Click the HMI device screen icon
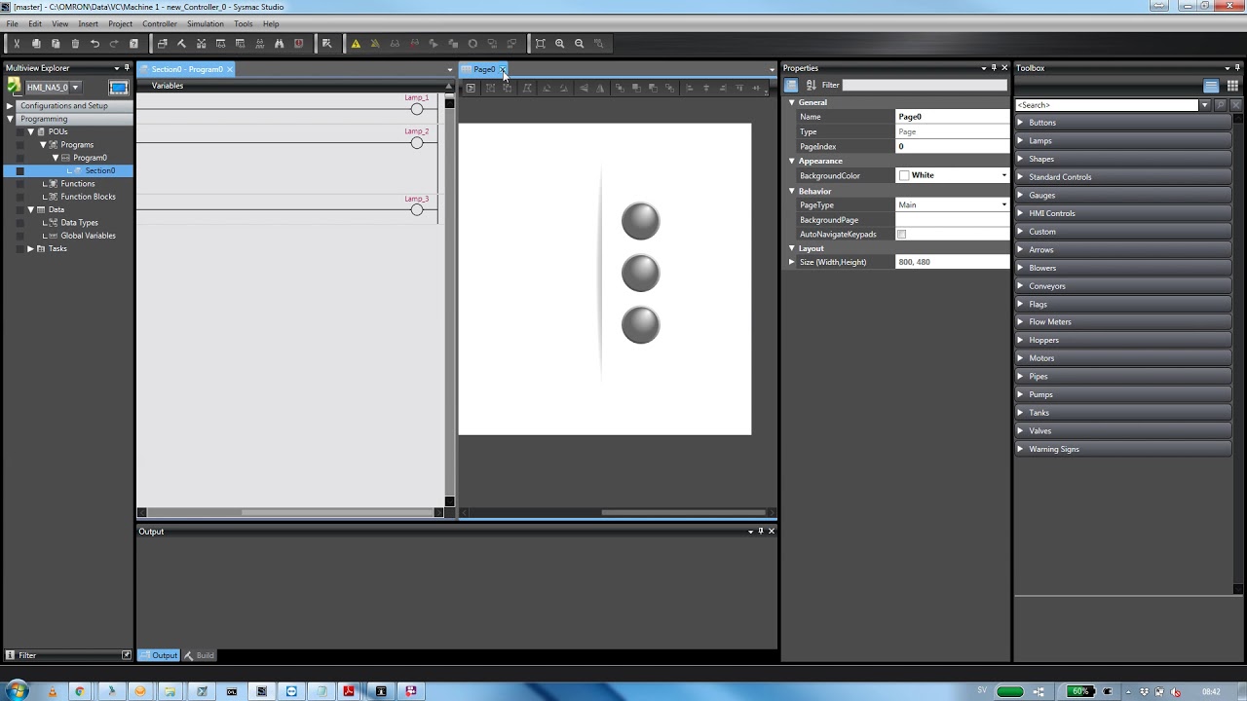Viewport: 1247px width, 701px height. click(x=119, y=88)
